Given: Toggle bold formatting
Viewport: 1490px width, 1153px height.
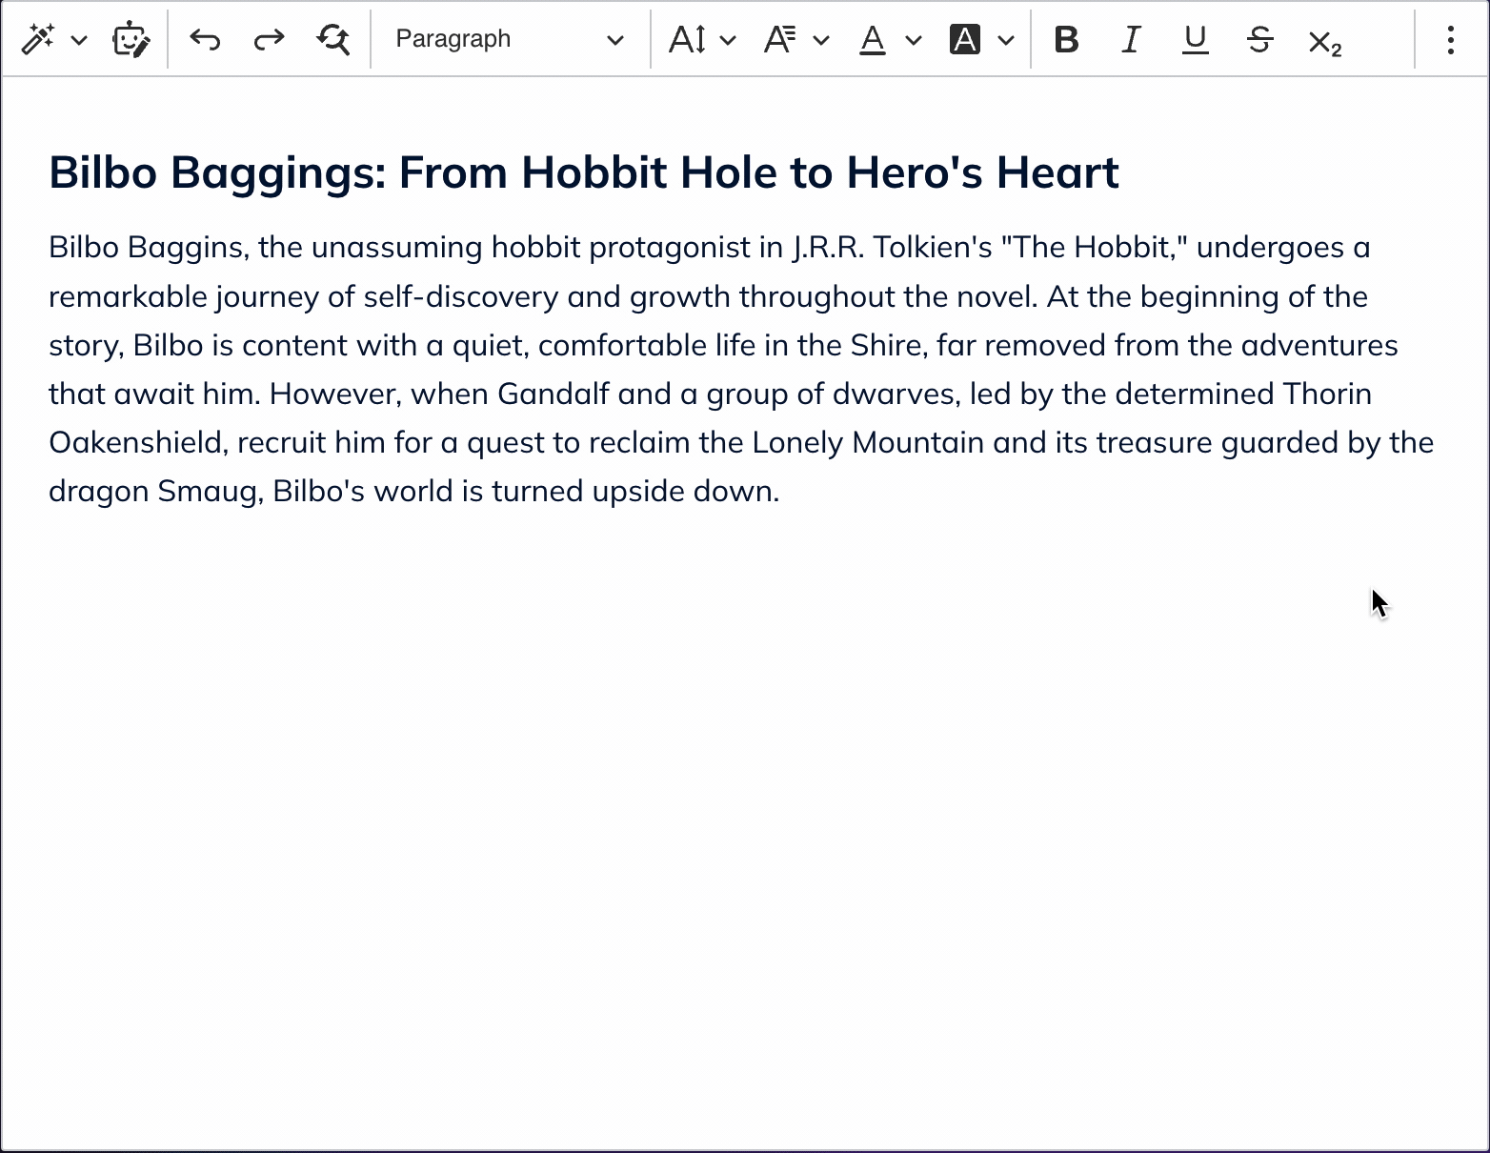Looking at the screenshot, I should click(x=1067, y=40).
